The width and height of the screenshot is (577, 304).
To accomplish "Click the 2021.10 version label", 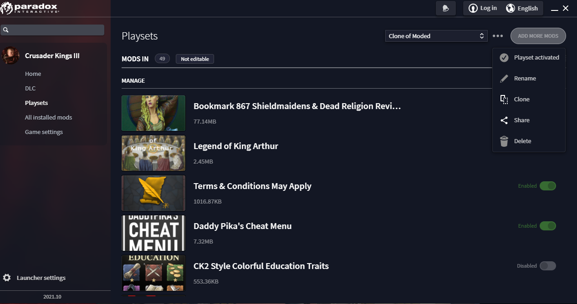I will 52,296.
